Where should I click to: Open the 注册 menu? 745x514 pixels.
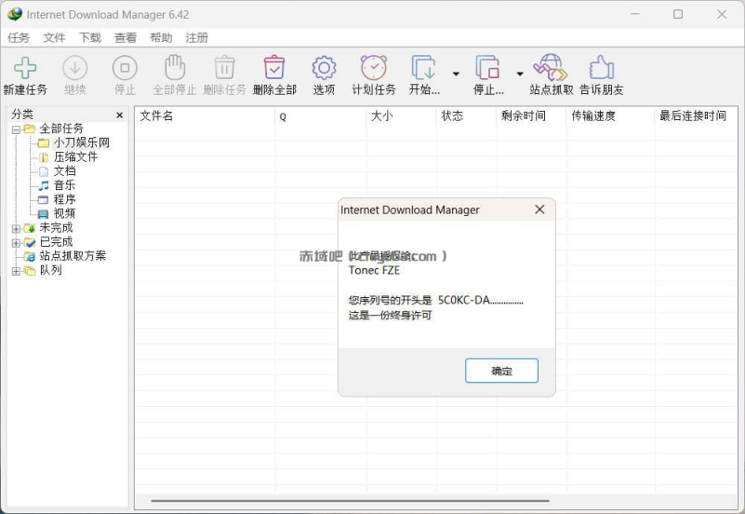(x=196, y=37)
